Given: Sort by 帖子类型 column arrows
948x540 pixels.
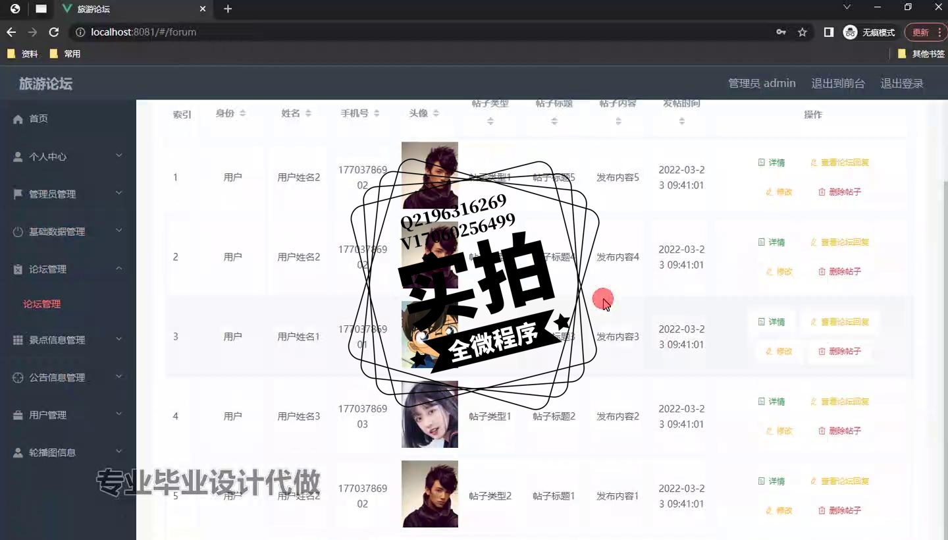Looking at the screenshot, I should click(x=490, y=121).
